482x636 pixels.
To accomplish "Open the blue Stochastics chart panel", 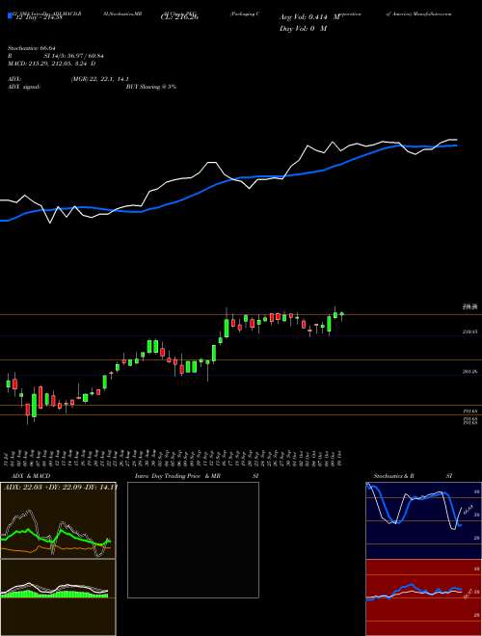I will tap(423, 520).
